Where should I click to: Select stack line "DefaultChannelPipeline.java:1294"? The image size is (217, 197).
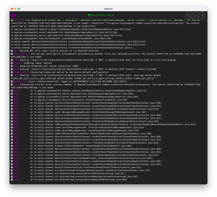82,158
